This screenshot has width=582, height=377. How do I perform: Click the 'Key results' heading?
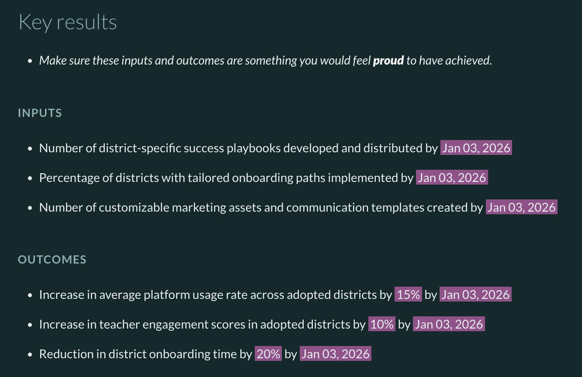coord(68,23)
